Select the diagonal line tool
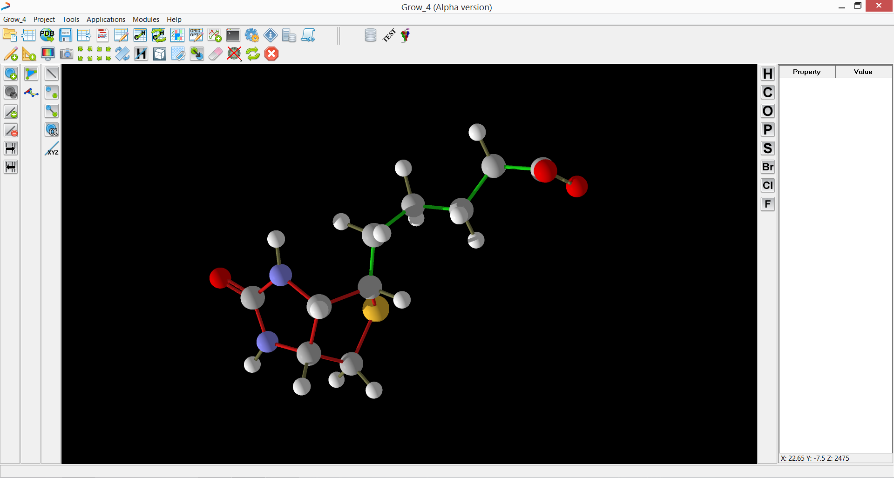Screen dimensions: 894x478 tap(52, 74)
